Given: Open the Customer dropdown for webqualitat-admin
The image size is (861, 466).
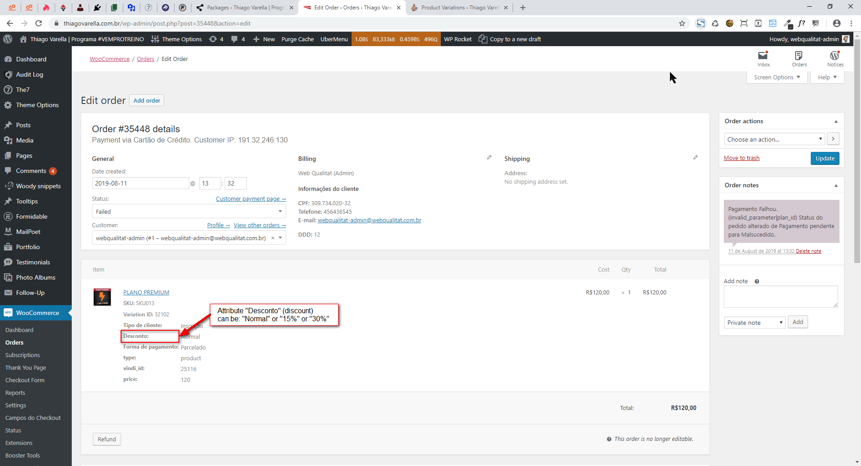Looking at the screenshot, I should [x=189, y=238].
